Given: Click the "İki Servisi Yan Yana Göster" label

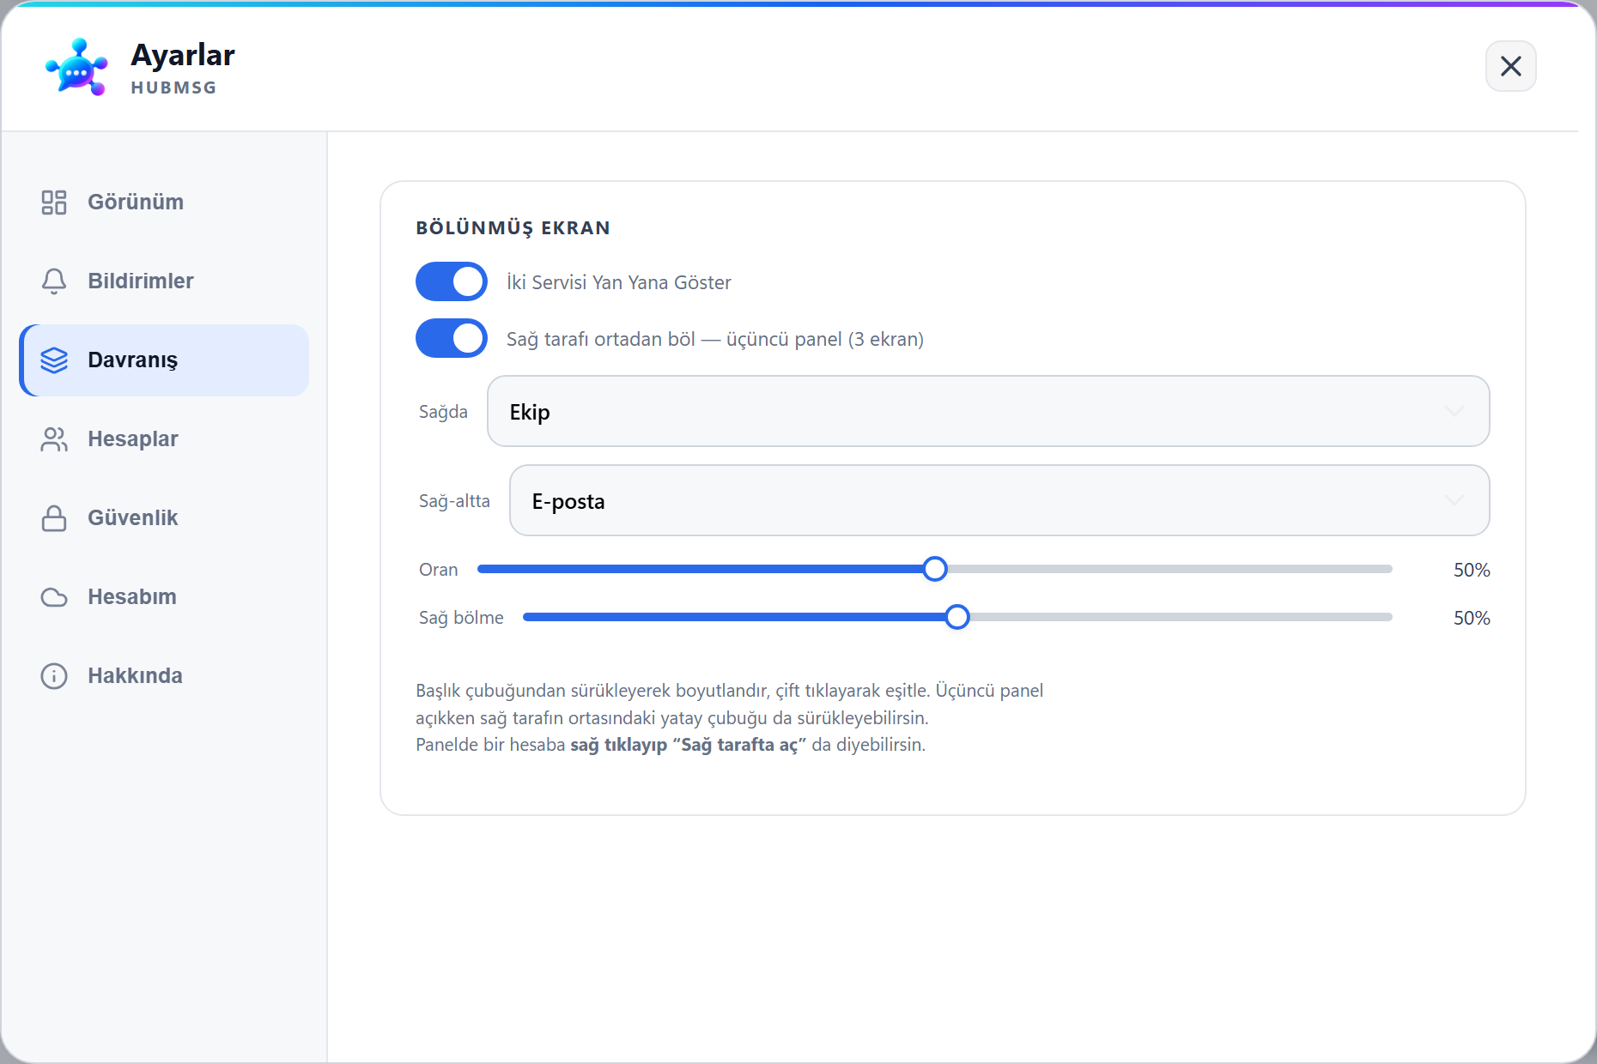Looking at the screenshot, I should pyautogui.click(x=619, y=282).
